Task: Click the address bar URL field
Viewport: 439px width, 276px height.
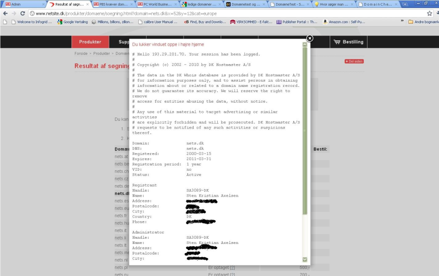Action: point(227,14)
